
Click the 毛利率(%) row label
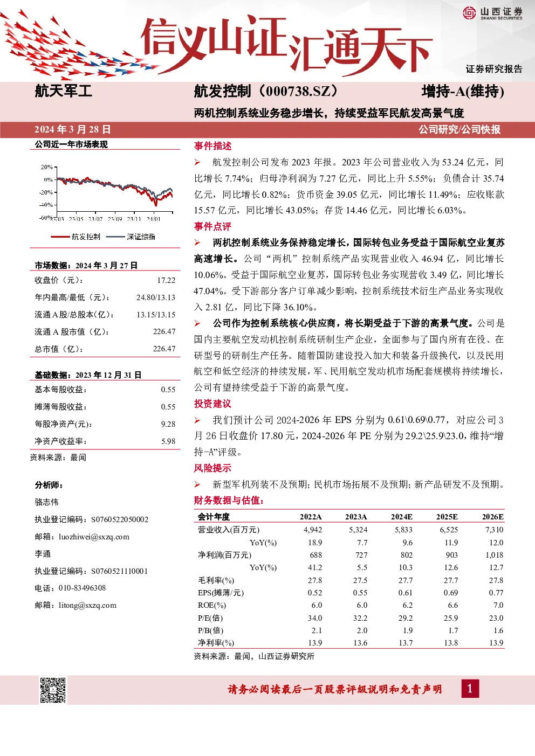216,580
